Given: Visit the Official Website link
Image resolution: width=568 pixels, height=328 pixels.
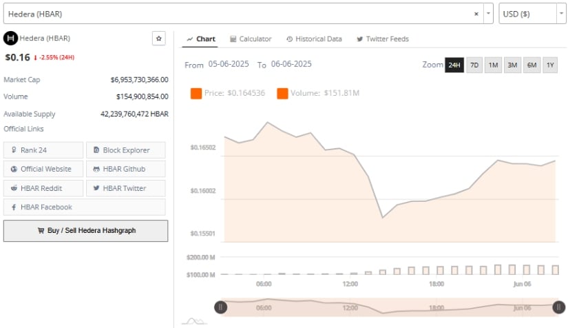Looking at the screenshot, I should [x=43, y=169].
